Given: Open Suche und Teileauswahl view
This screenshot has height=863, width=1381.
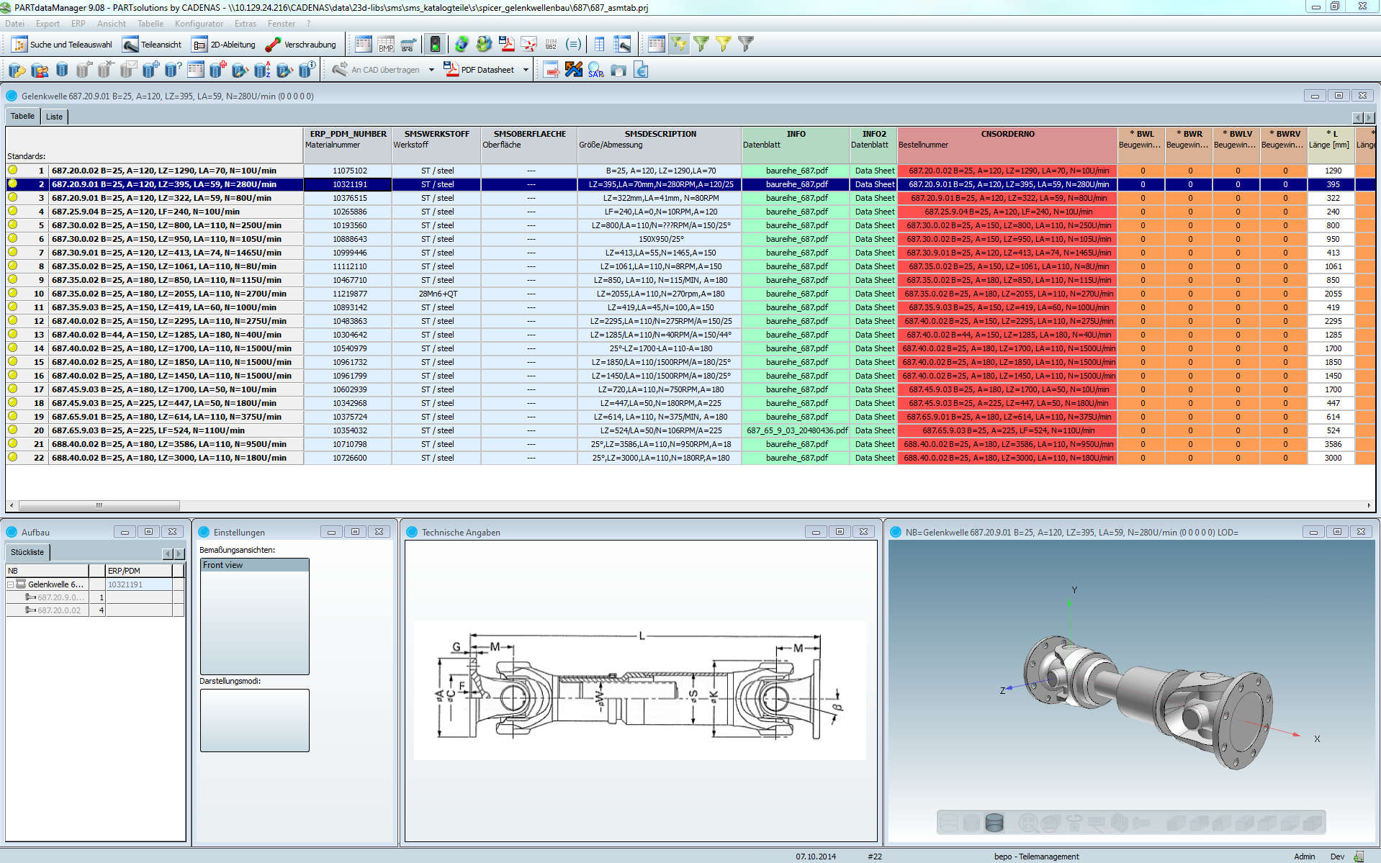Looking at the screenshot, I should point(62,45).
